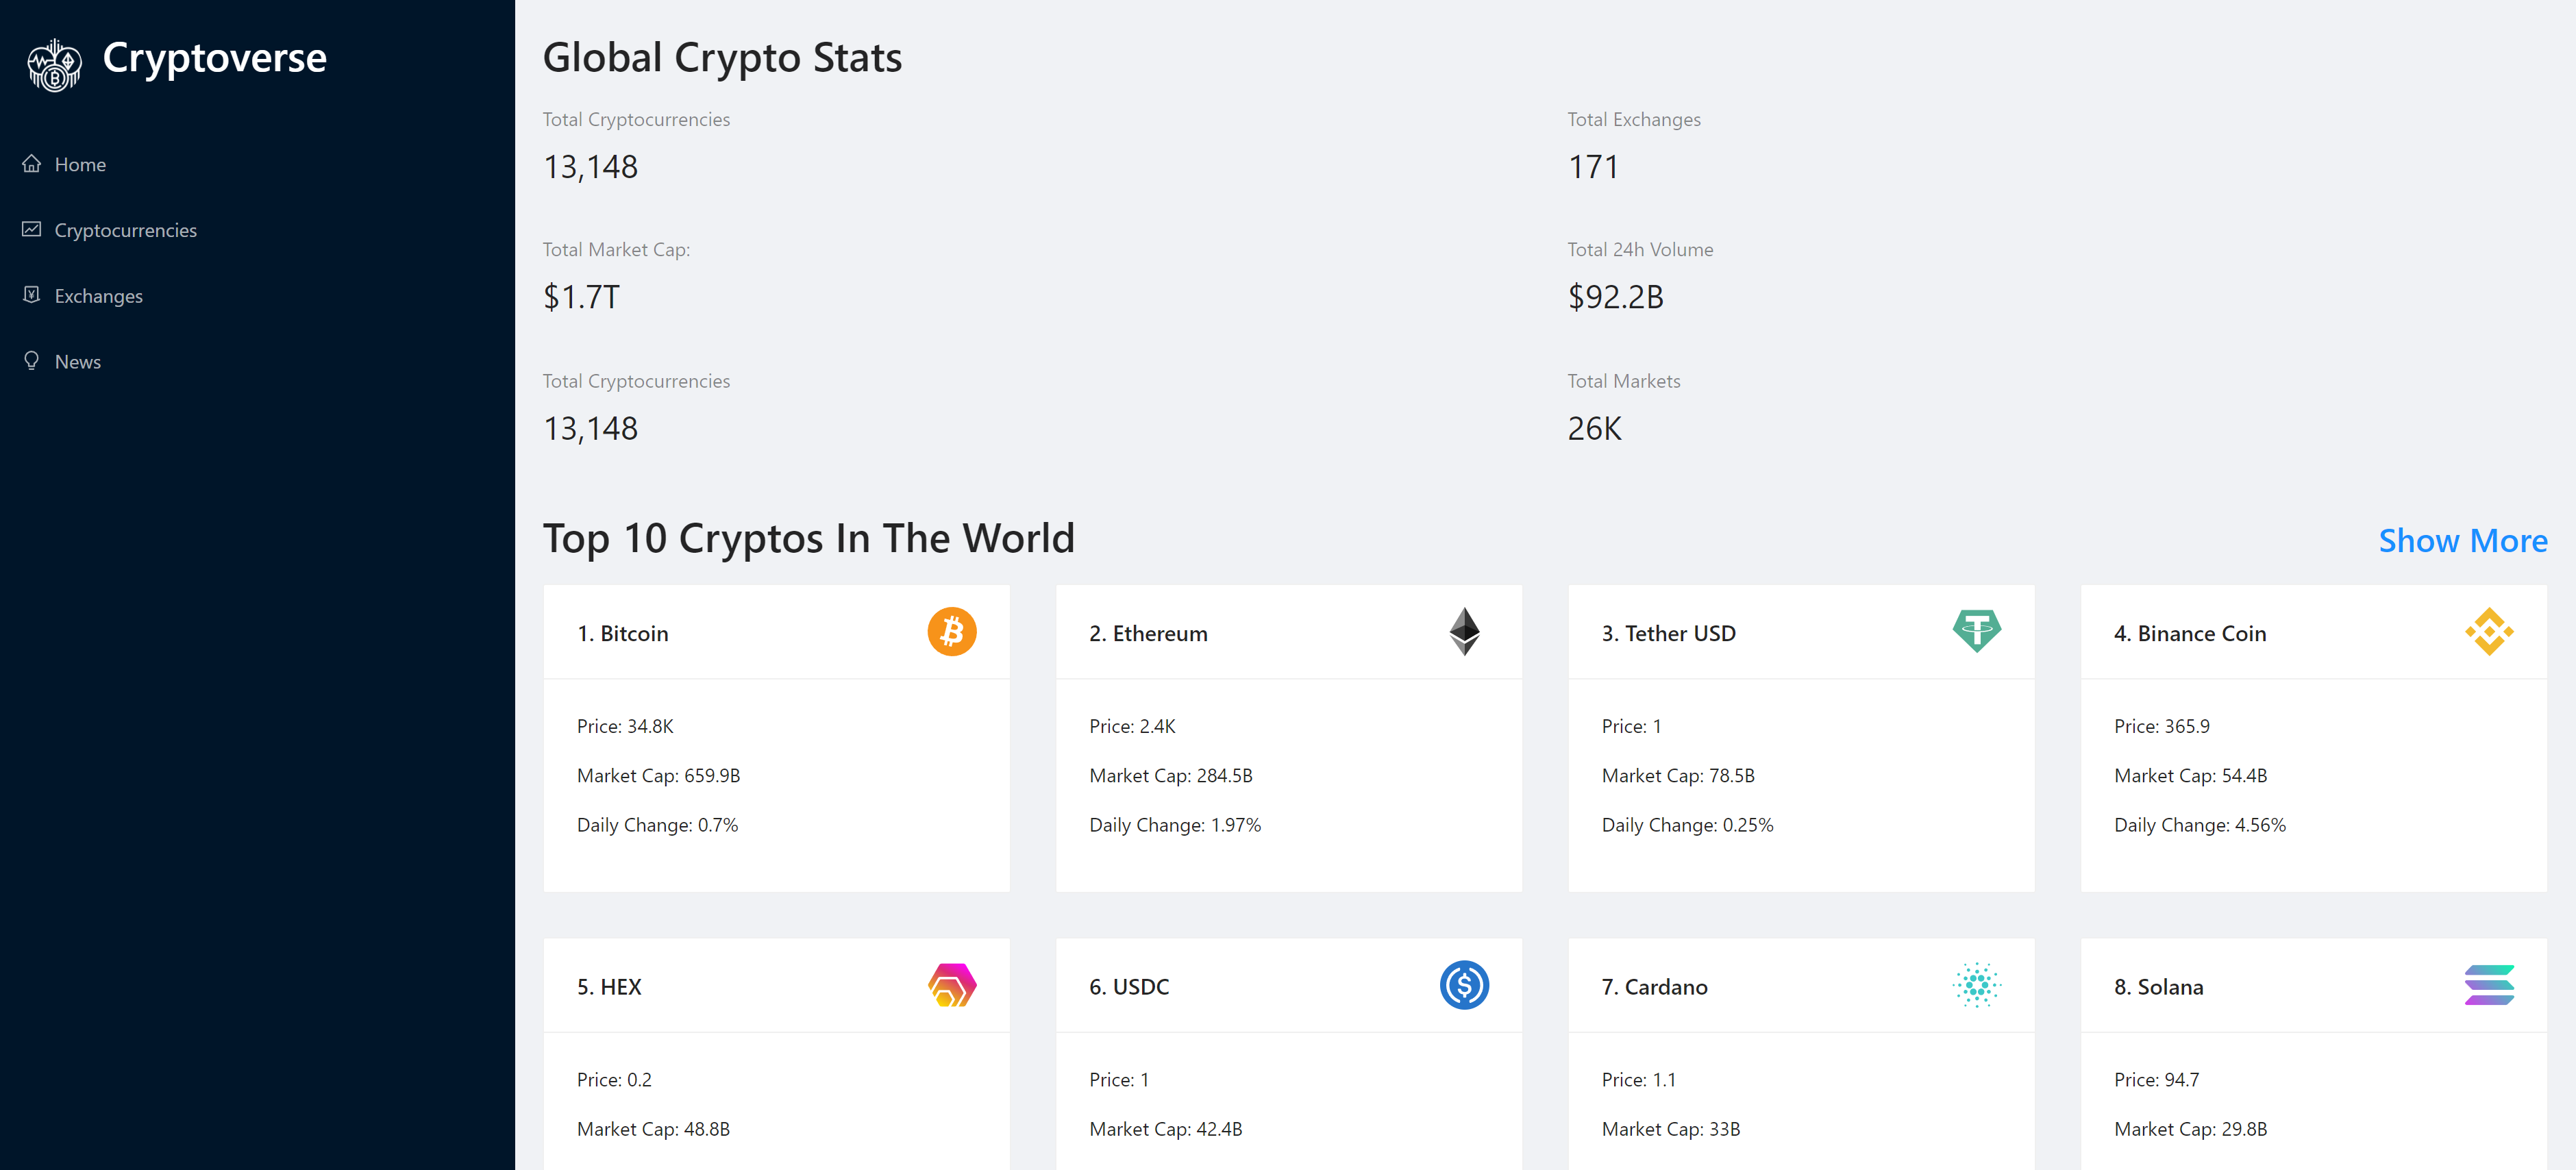Click the Solana striped logo
The height and width of the screenshot is (1170, 2576).
pos(2489,985)
